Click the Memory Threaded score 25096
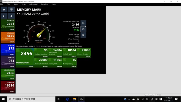The image size is (181, 102). (x=86, y=50)
